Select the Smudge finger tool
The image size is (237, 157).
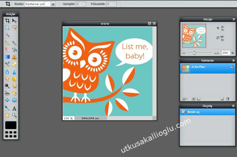[7, 79]
